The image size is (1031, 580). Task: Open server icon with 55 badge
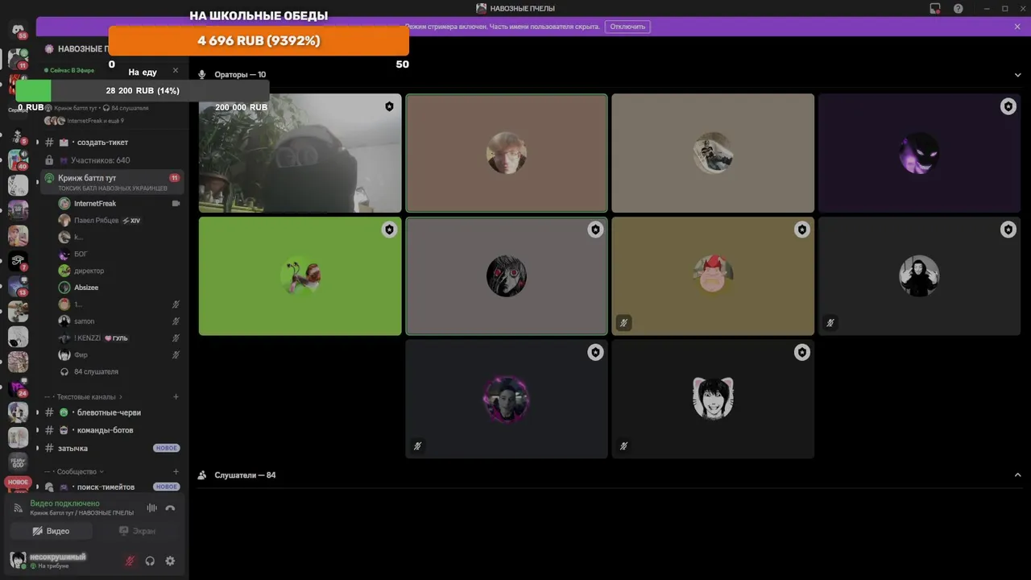(x=18, y=30)
